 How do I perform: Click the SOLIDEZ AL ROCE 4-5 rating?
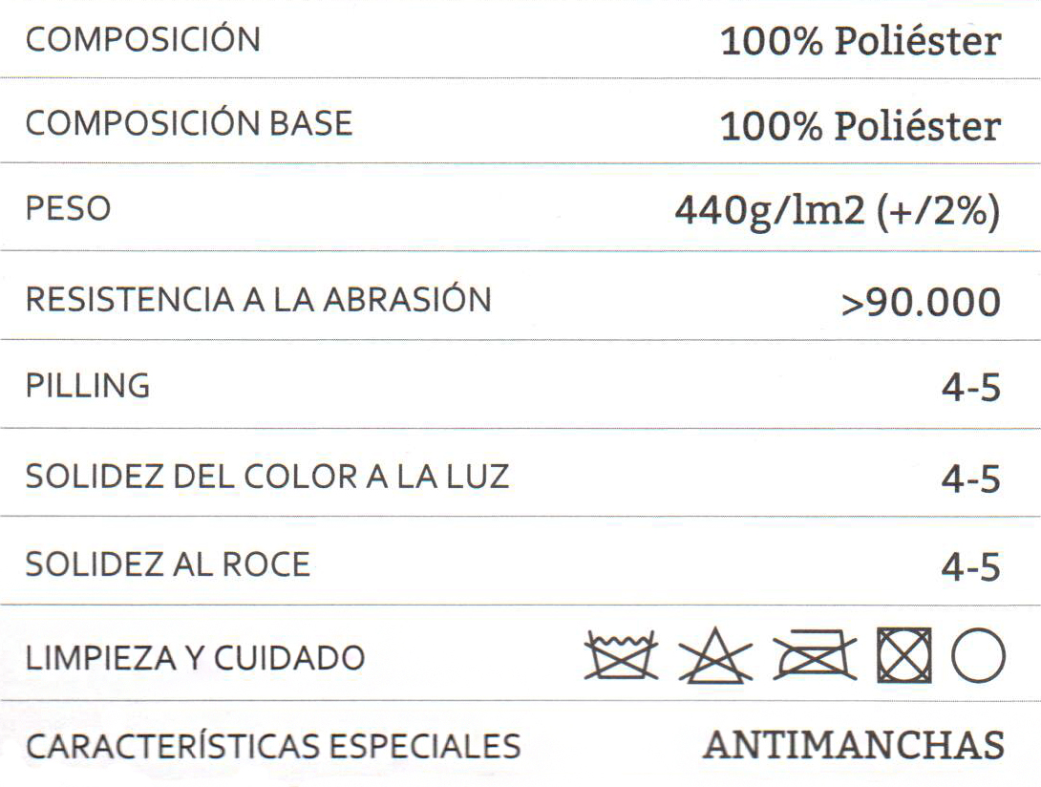pyautogui.click(x=970, y=567)
